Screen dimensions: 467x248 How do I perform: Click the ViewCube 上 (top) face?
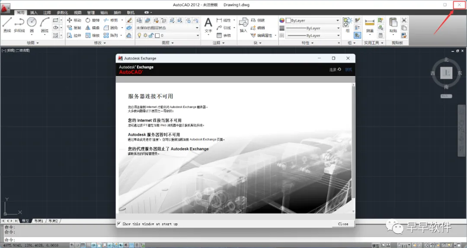point(446,73)
